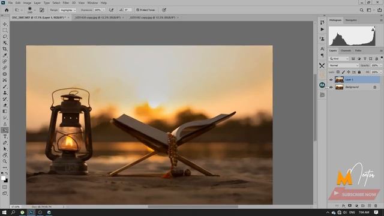
Task: Toggle adjustment layer filter icon
Action: [x=359, y=59]
